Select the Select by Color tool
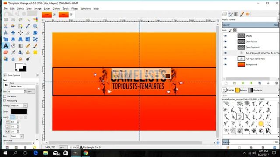This screenshot has width=280, height=157. (x=35, y=20)
